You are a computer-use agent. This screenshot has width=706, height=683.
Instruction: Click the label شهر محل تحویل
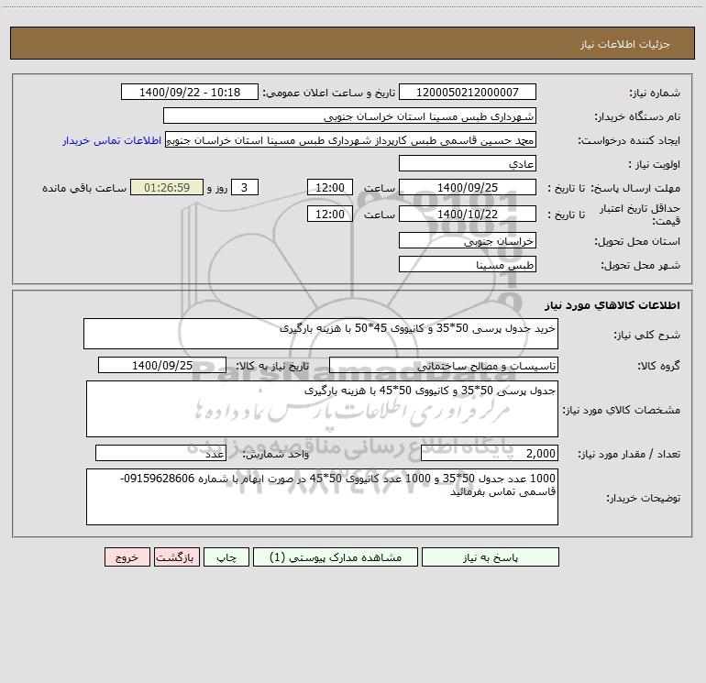[641, 266]
